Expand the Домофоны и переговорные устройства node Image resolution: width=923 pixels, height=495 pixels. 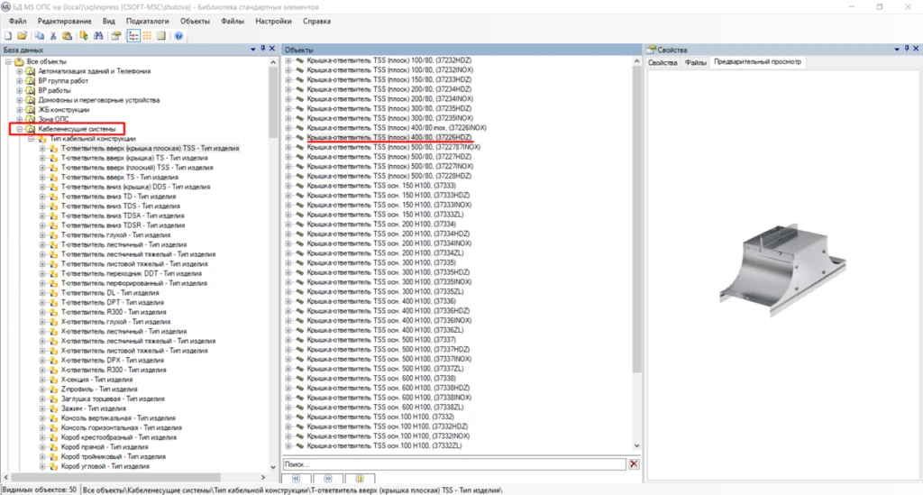click(19, 100)
